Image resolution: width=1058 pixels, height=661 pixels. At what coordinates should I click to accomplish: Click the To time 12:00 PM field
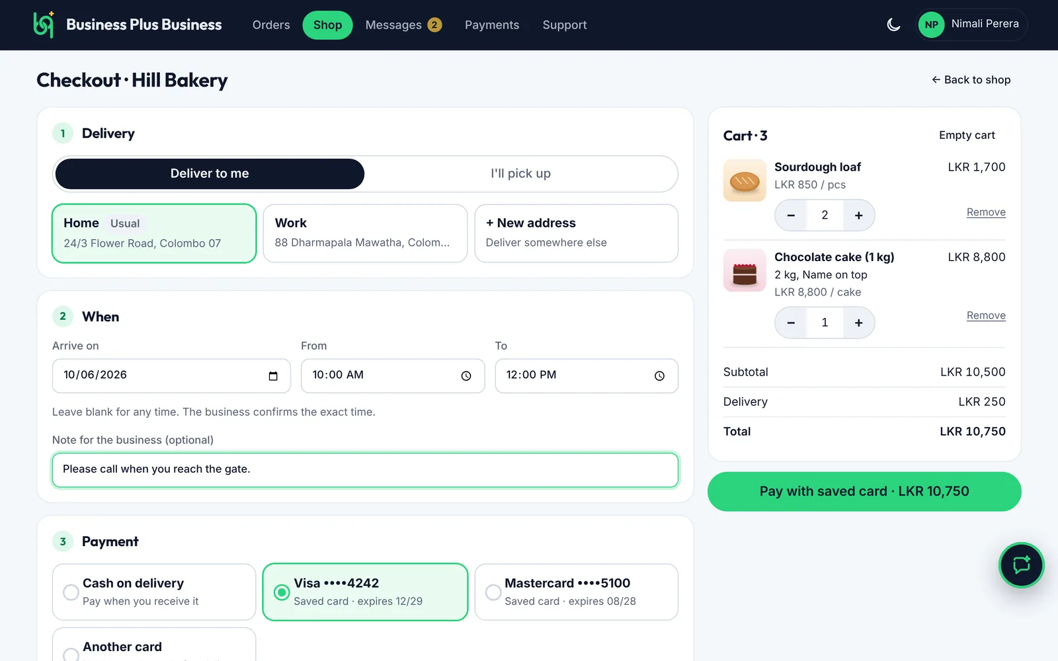pos(587,376)
